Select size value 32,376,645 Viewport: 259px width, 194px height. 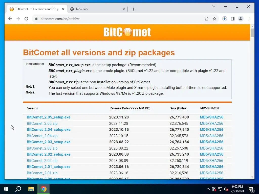pyautogui.click(x=179, y=123)
